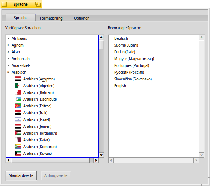
Task: Click the Jordan flag icon
Action: click(18, 133)
